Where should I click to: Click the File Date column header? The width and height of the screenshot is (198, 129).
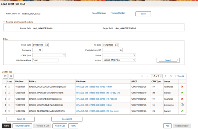coord(19,81)
